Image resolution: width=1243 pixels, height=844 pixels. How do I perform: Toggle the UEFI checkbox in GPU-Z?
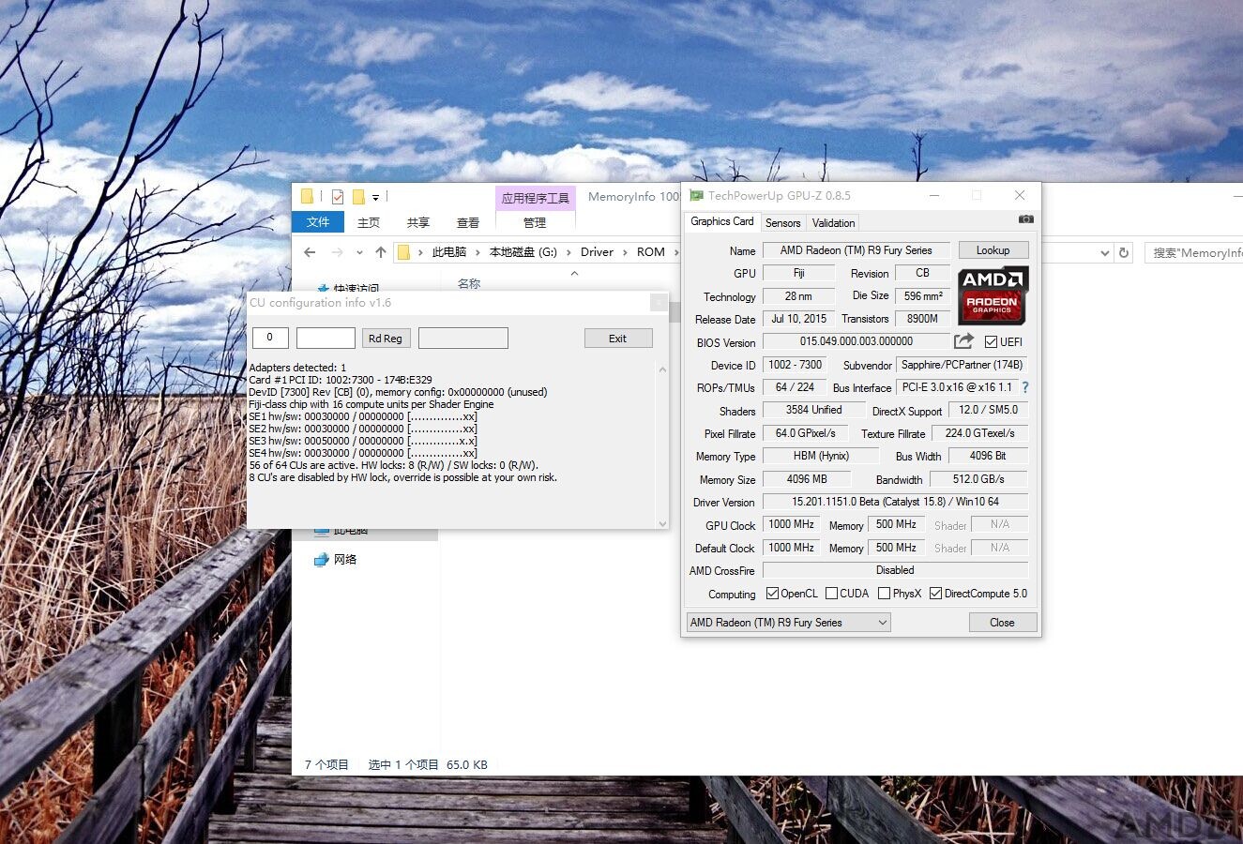coord(991,342)
